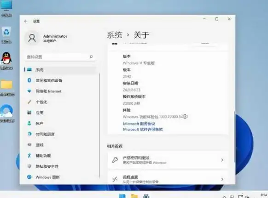Click the Bluetooth icon in sidebar

pos(29,80)
